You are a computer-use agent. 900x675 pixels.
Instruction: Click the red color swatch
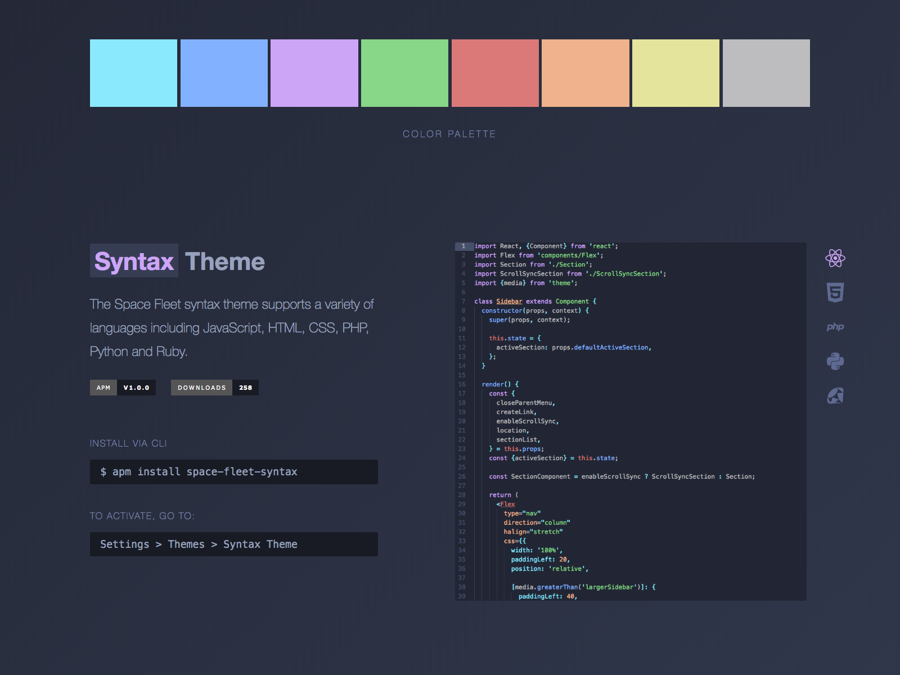pyautogui.click(x=495, y=73)
